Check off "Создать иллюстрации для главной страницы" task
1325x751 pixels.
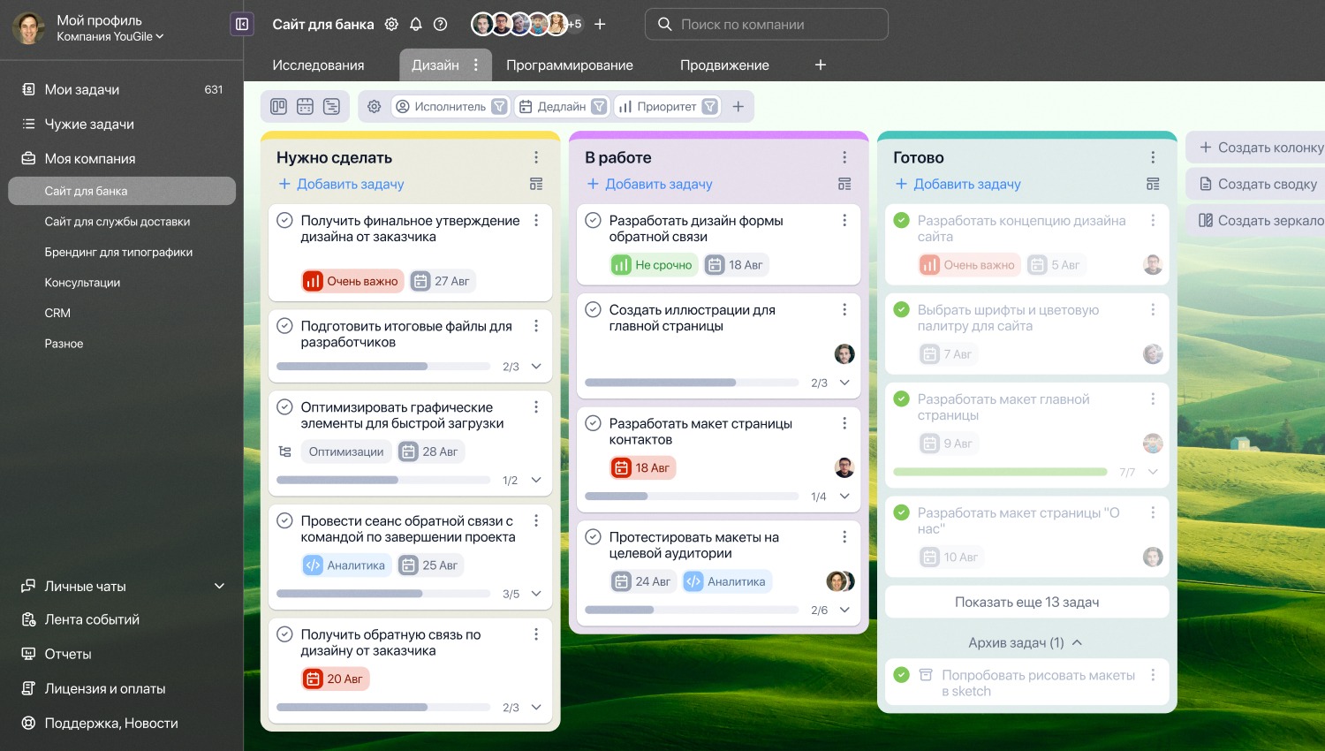[x=593, y=309]
